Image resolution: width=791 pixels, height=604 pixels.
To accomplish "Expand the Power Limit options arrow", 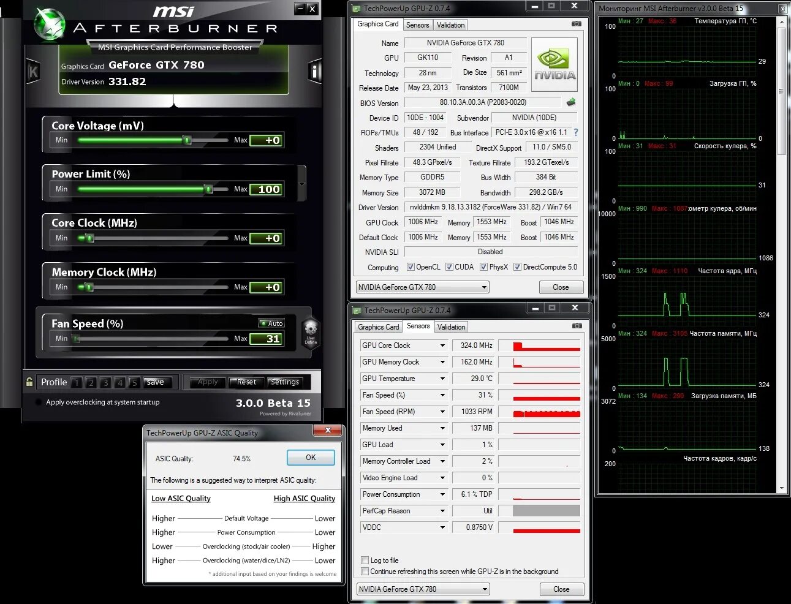I will (301, 184).
